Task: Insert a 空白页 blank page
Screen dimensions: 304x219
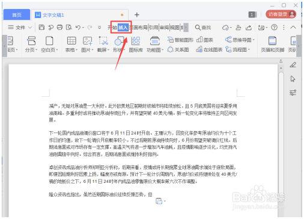Action: point(49,45)
